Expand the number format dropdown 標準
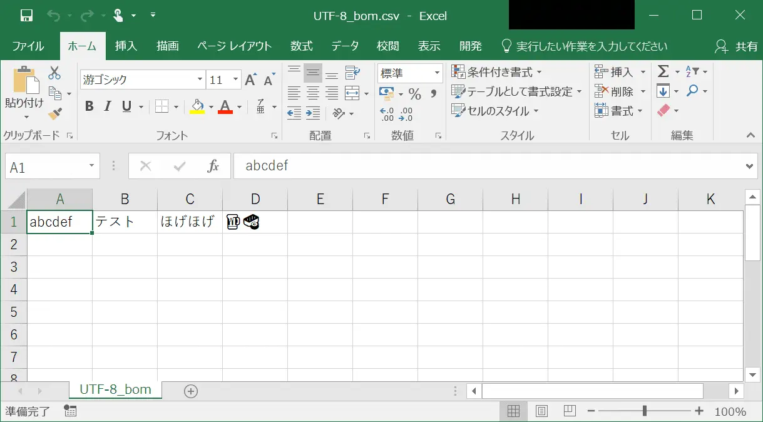Screen dimensions: 763x422 [437, 73]
